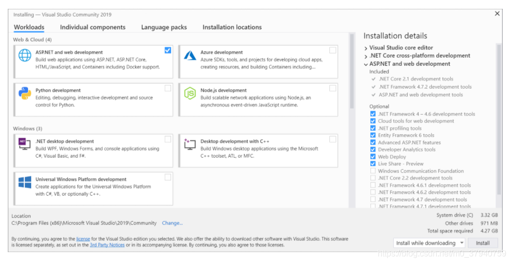Check .NET Framework 4.7 development tools
Image resolution: width=511 pixels, height=263 pixels.
point(373,199)
